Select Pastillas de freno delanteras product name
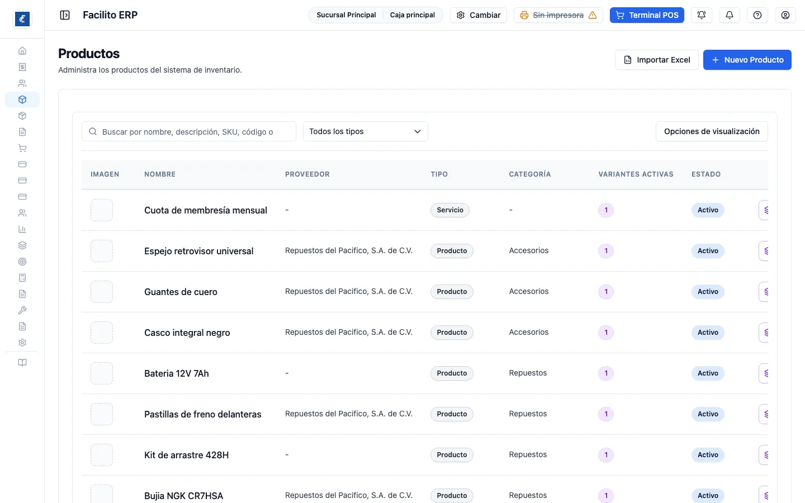805x503 pixels. [x=203, y=414]
